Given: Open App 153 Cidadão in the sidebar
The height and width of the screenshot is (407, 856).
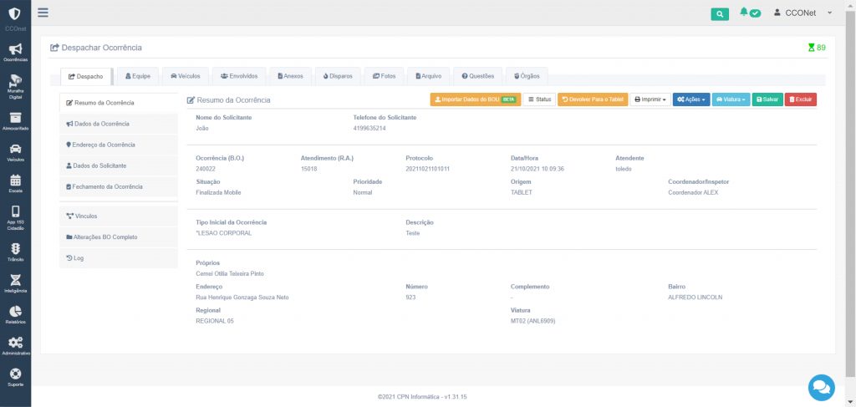Looking at the screenshot, I should 15,217.
